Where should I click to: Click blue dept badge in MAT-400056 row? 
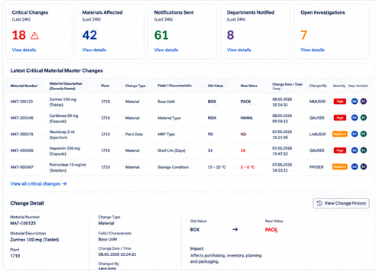point(355,150)
